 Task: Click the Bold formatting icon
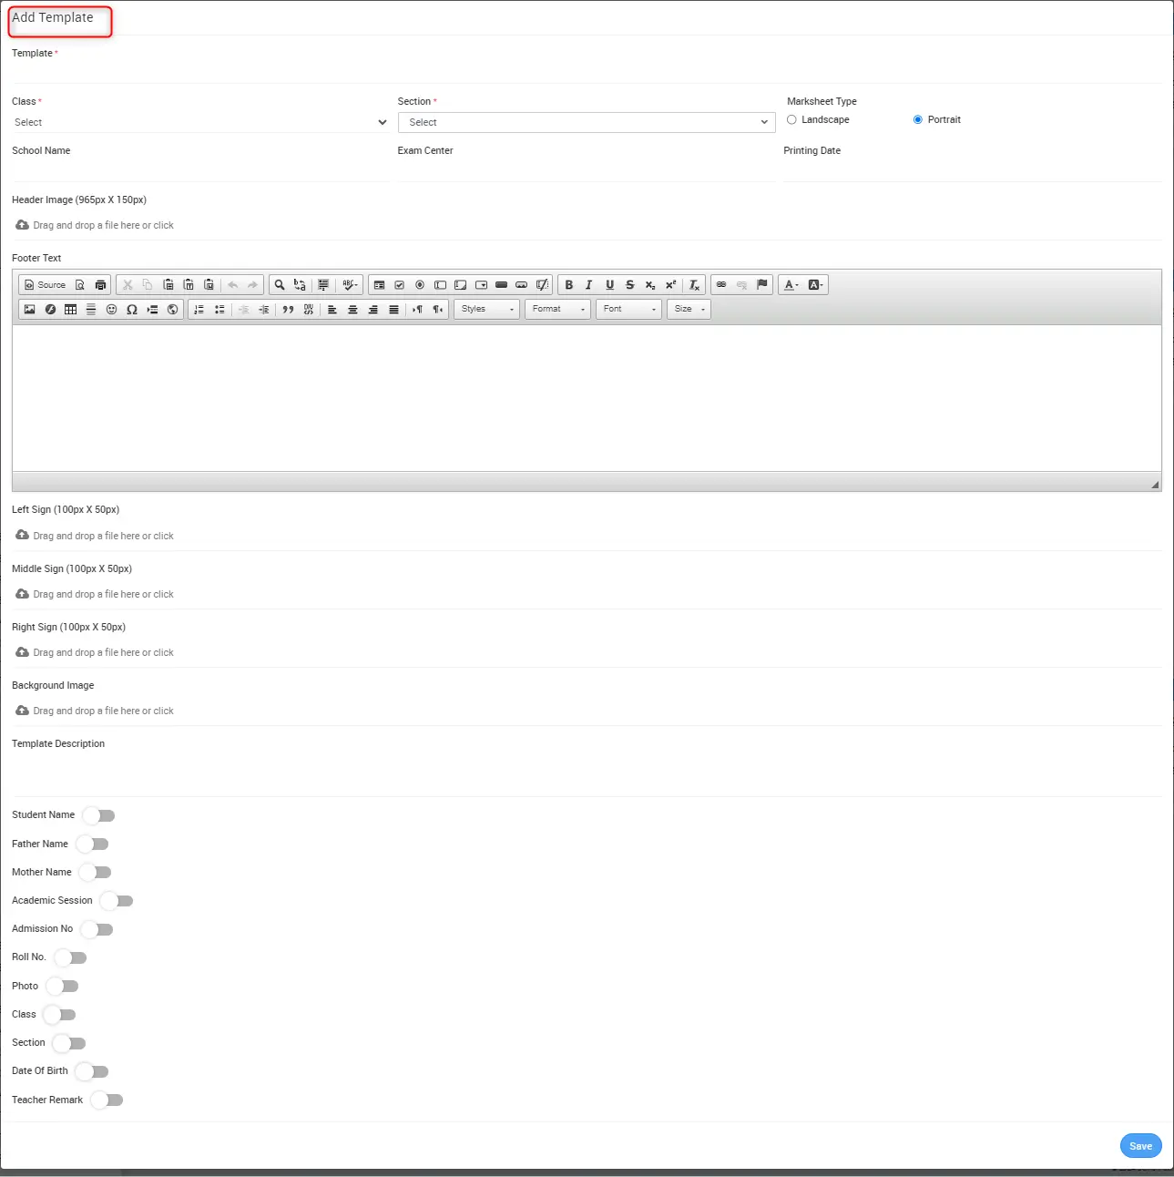[x=569, y=285]
